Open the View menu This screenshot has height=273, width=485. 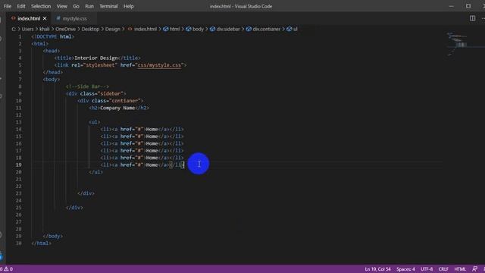click(x=62, y=6)
